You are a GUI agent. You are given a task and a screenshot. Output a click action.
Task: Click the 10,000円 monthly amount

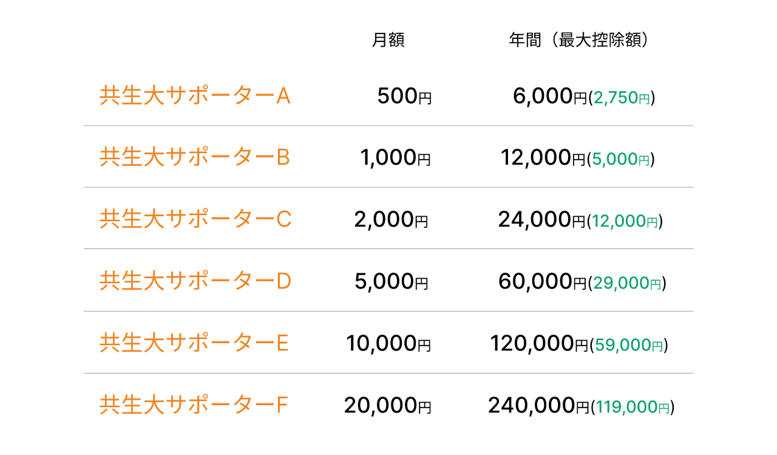(388, 344)
